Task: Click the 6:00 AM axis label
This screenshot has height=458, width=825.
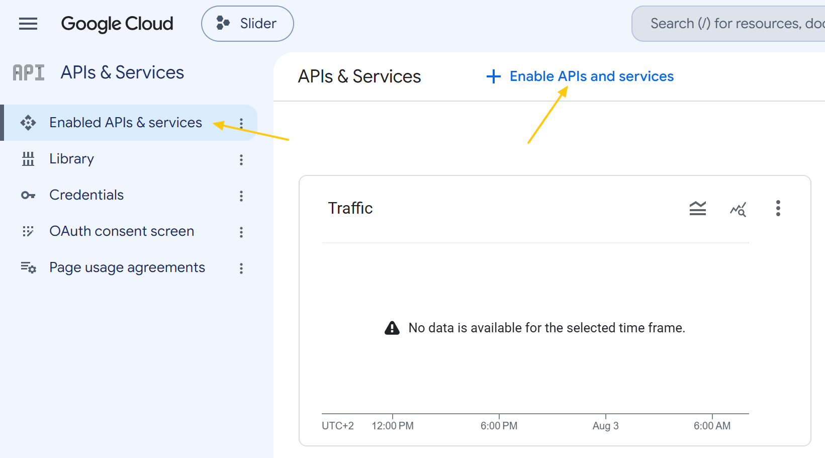Action: click(x=712, y=426)
